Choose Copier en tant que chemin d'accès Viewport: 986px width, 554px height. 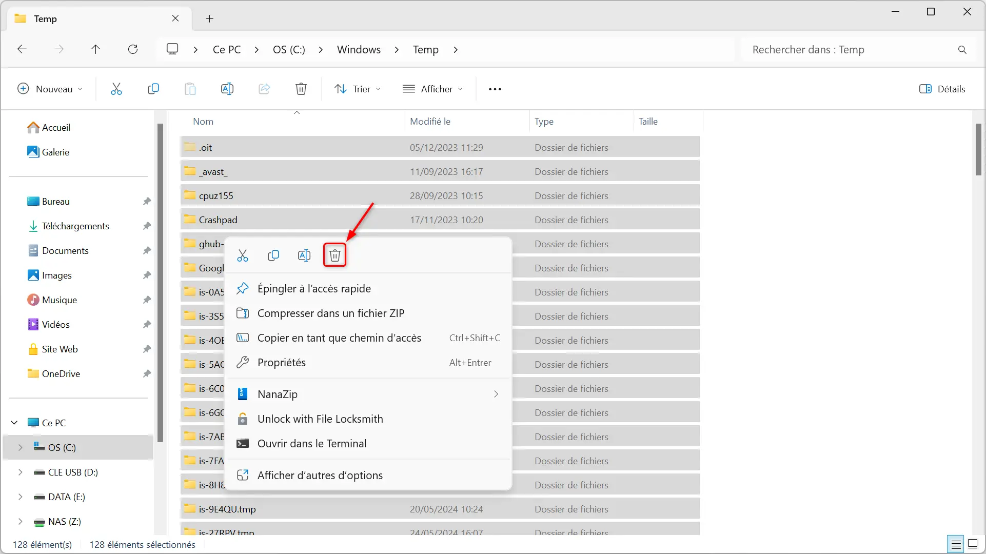coord(369,338)
